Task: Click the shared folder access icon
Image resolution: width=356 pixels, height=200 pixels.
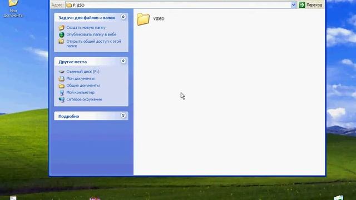Action: pos(61,41)
